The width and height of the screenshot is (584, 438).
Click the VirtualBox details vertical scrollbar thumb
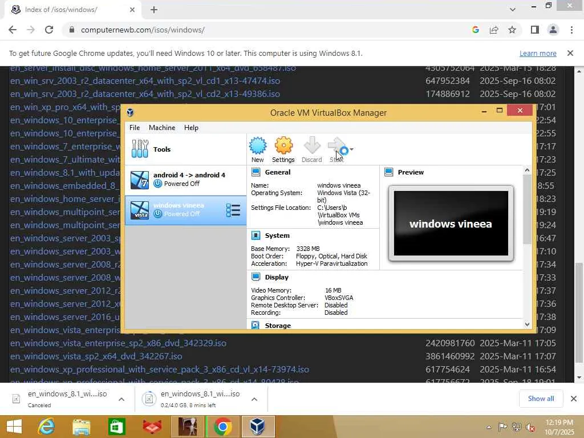[527, 209]
